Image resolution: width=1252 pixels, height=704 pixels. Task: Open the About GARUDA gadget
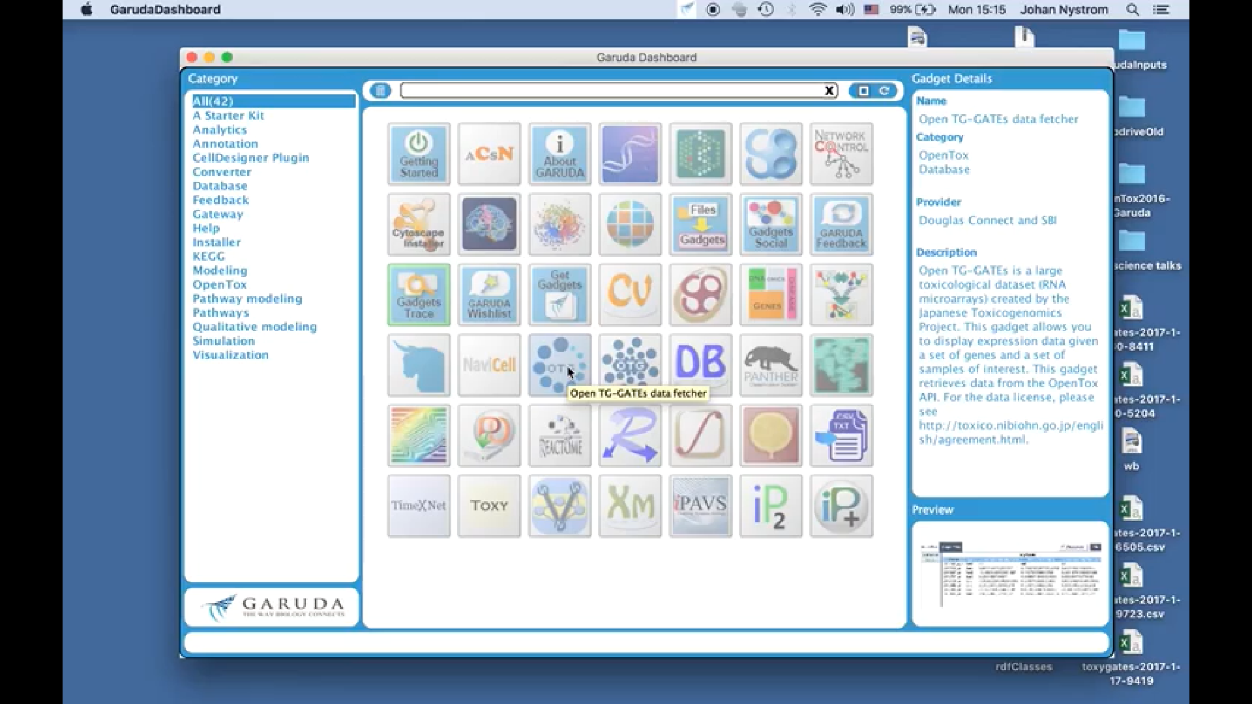559,154
